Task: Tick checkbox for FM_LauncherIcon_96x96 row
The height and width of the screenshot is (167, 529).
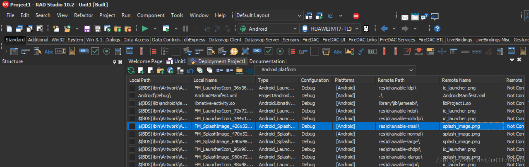Action: 132,149
